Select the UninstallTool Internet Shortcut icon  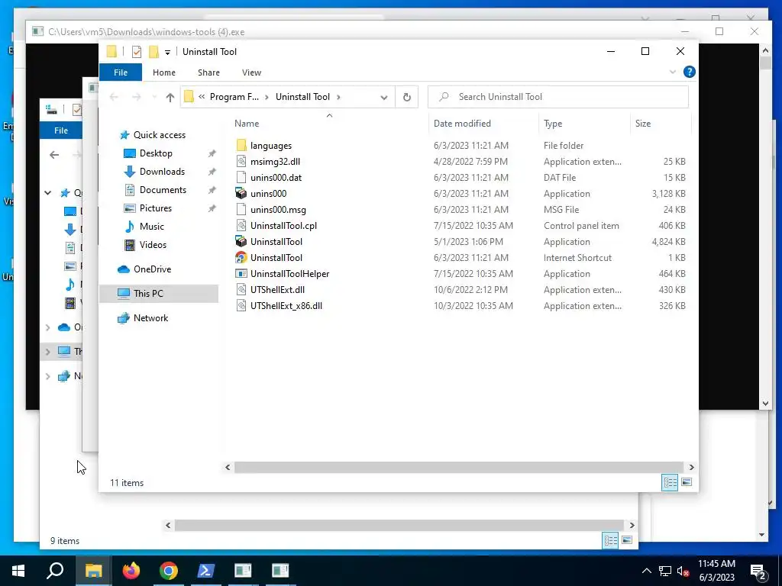tap(241, 258)
